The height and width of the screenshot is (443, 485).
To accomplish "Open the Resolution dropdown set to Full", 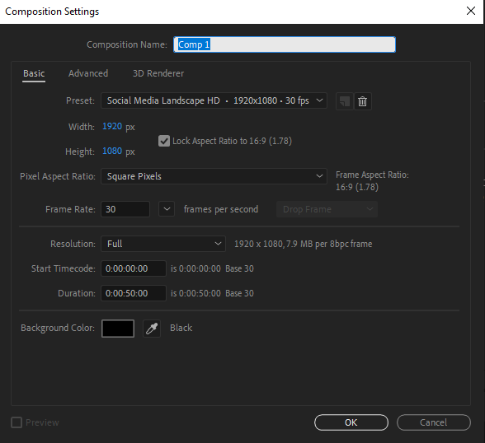I will (x=163, y=244).
